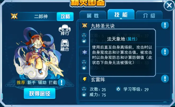Open the 攻略 strategy guide button

pos(65,16)
